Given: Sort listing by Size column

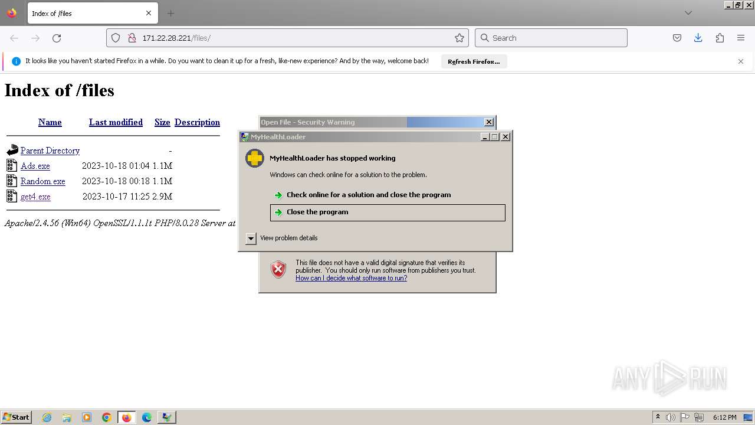Looking at the screenshot, I should coord(162,122).
